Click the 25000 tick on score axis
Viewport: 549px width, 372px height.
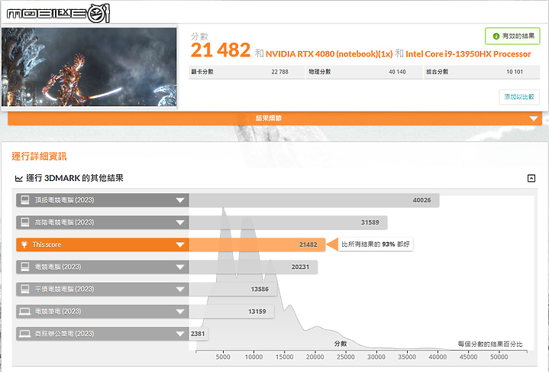[346, 357]
